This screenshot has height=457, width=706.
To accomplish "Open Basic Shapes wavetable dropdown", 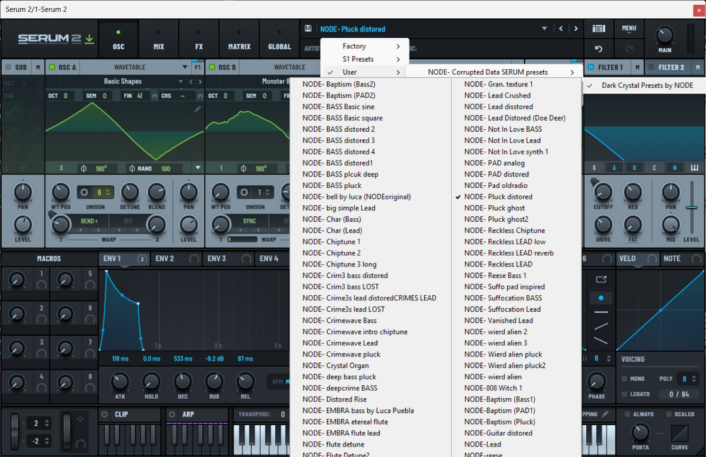I will tap(181, 82).
